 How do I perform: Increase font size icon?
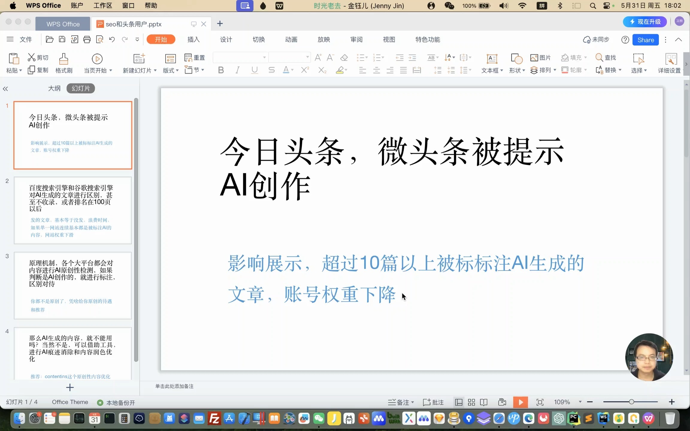[318, 57]
